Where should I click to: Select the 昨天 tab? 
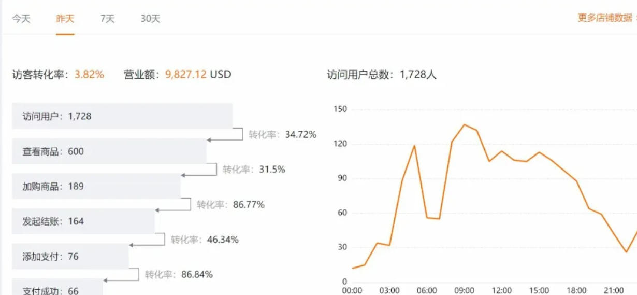point(65,19)
